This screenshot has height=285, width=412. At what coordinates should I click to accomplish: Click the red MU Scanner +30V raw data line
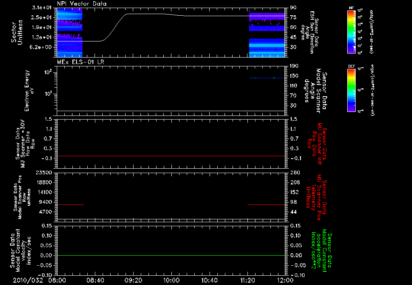point(171,156)
